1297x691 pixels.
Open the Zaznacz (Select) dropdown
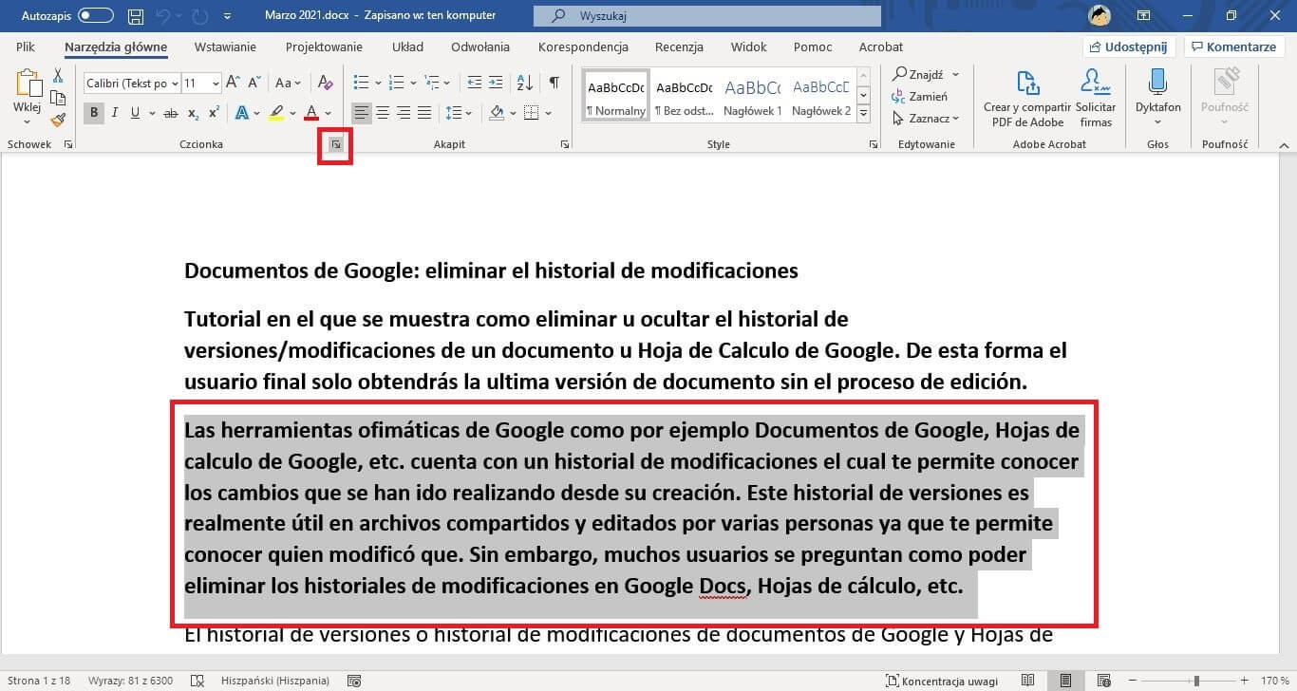click(926, 118)
